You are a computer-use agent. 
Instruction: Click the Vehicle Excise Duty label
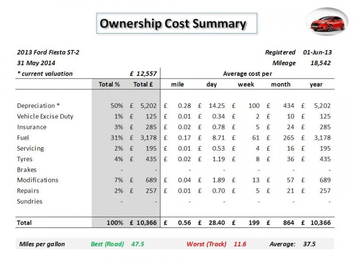coord(45,116)
